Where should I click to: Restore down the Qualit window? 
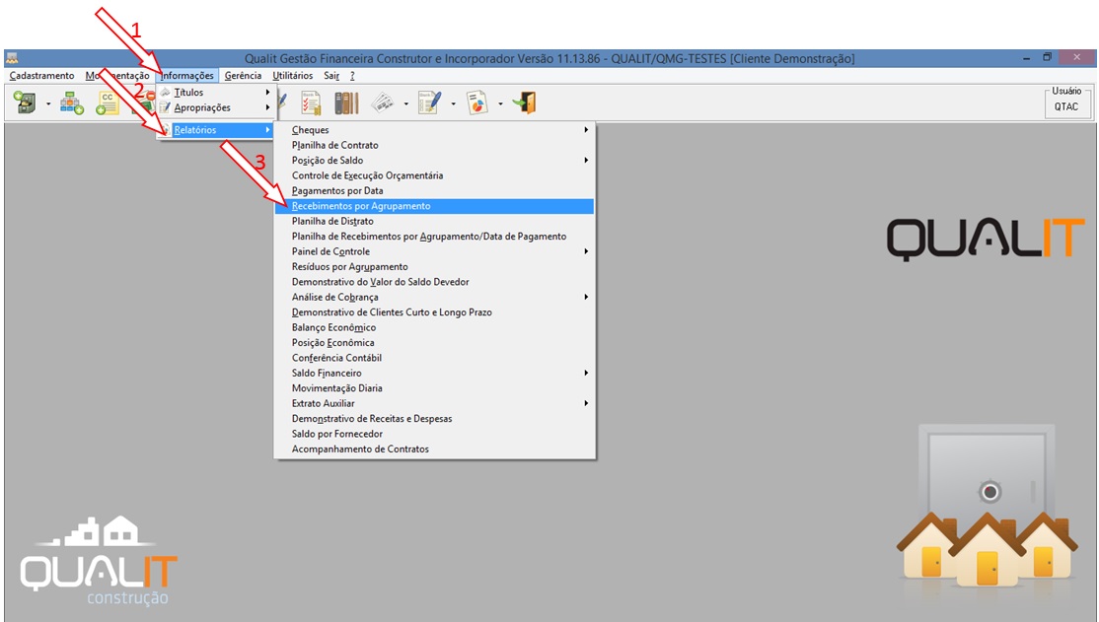[1047, 57]
